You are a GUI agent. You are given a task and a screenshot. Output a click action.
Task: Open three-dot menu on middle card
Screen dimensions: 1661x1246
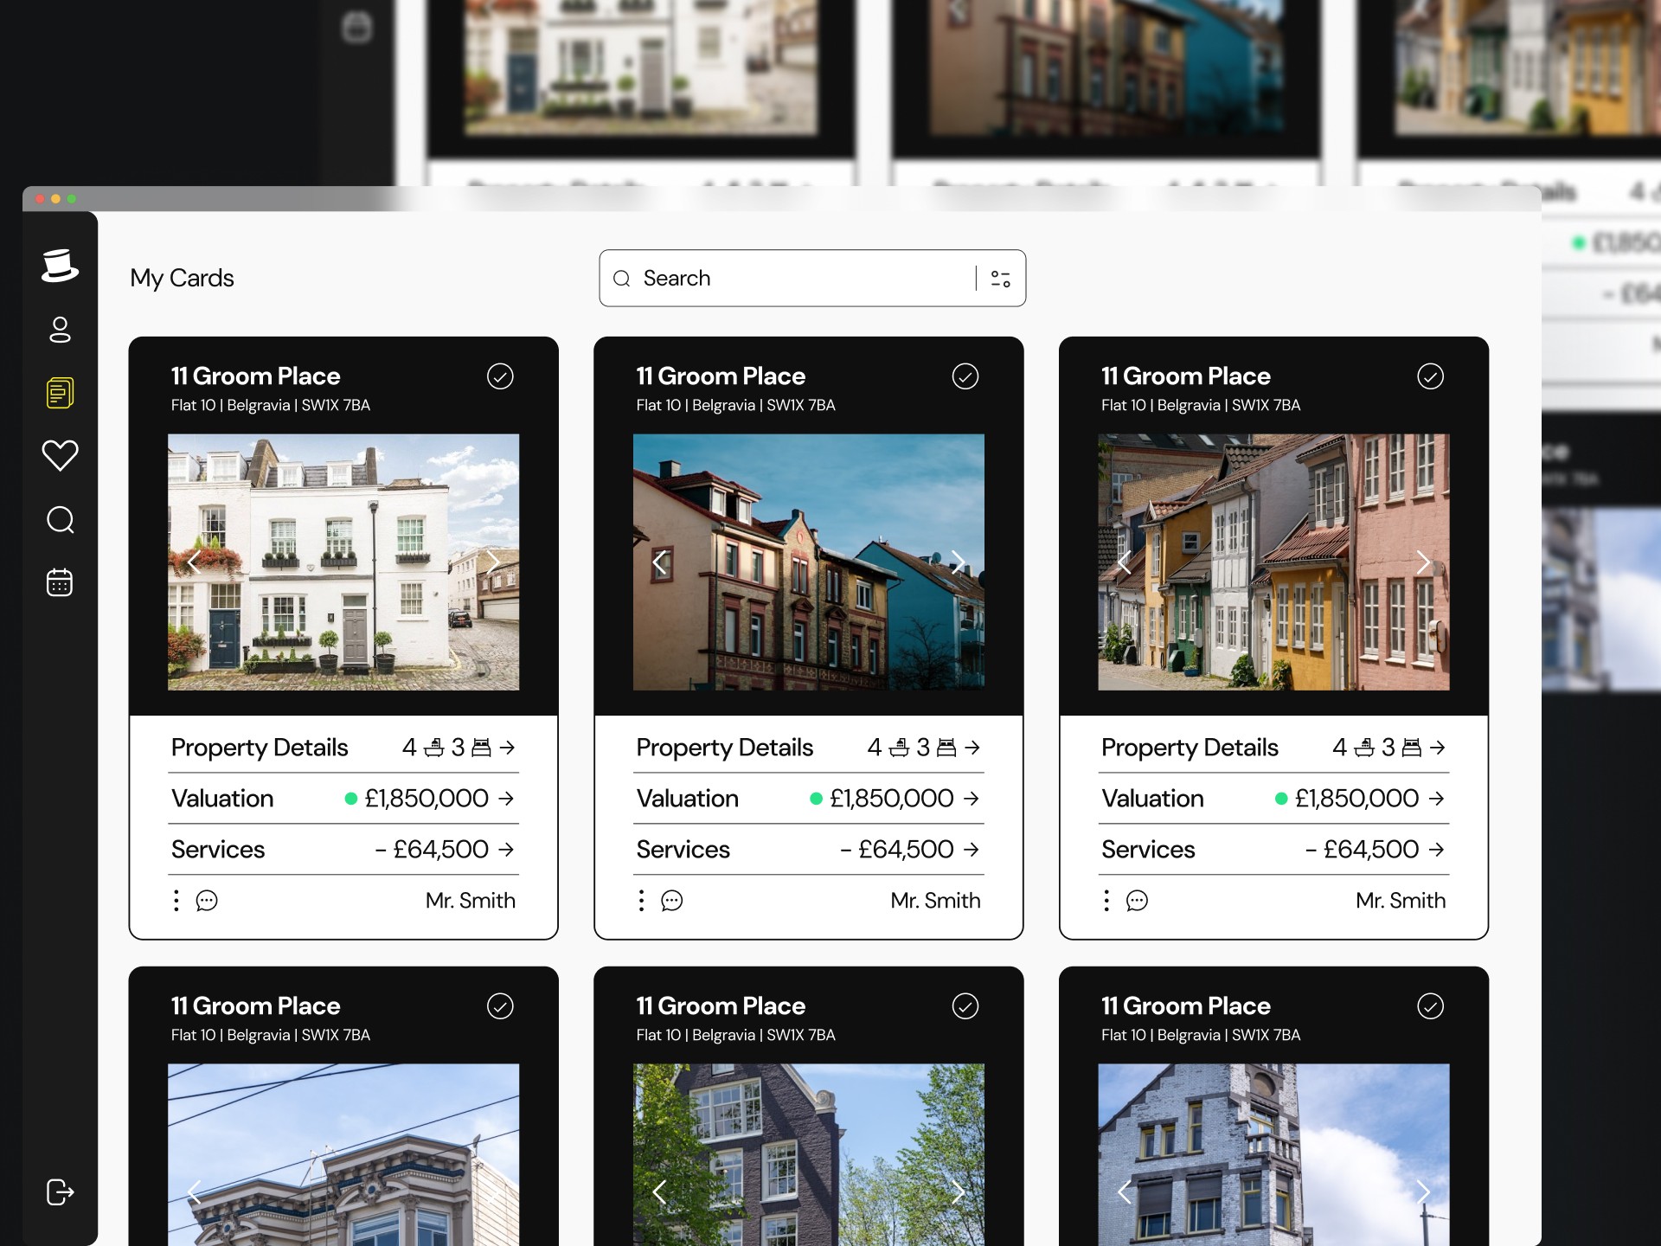click(x=641, y=901)
